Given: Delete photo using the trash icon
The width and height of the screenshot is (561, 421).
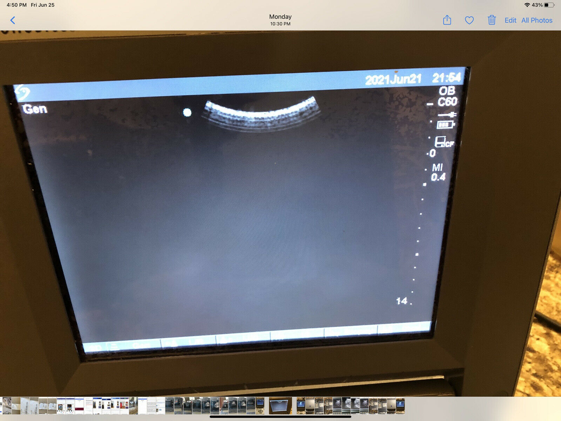Looking at the screenshot, I should pos(492,20).
